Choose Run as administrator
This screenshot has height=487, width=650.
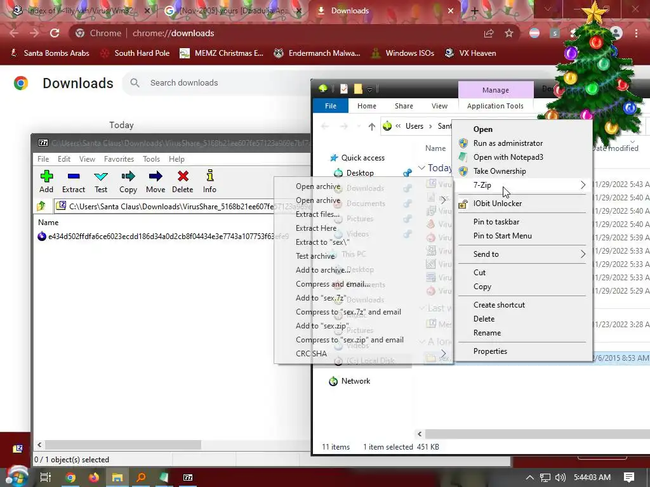coord(522,143)
